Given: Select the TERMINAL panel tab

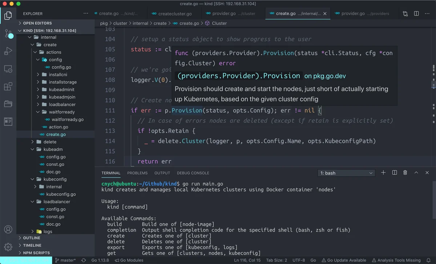Looking at the screenshot, I should 111,173.
